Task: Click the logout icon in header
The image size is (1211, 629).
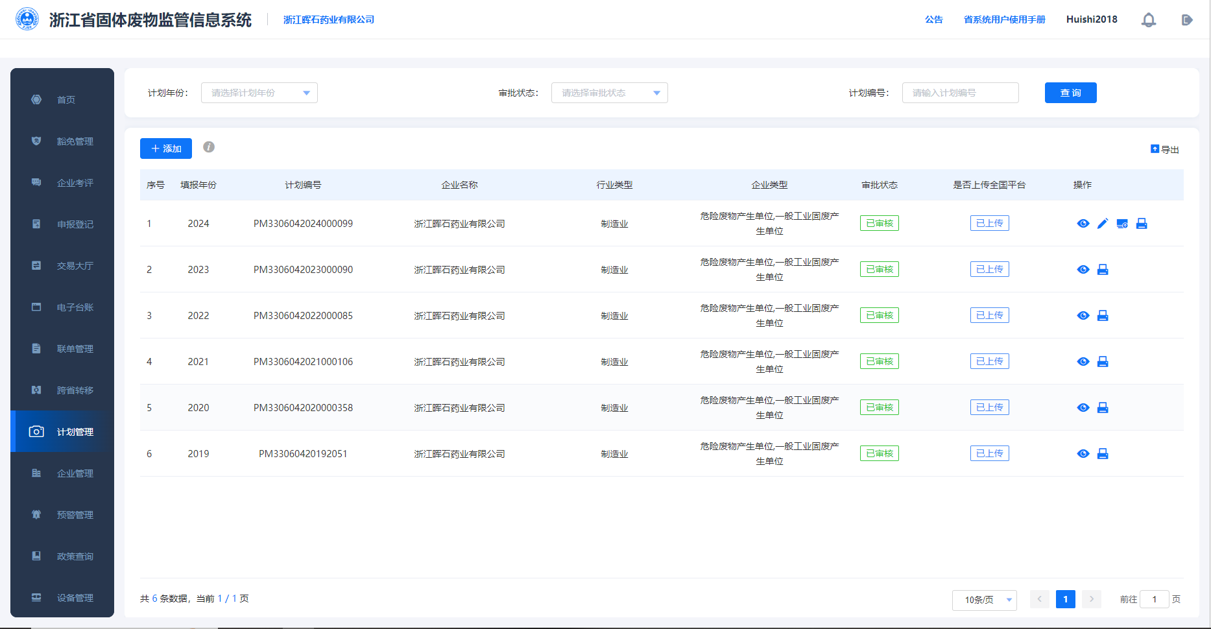Action: click(x=1187, y=20)
